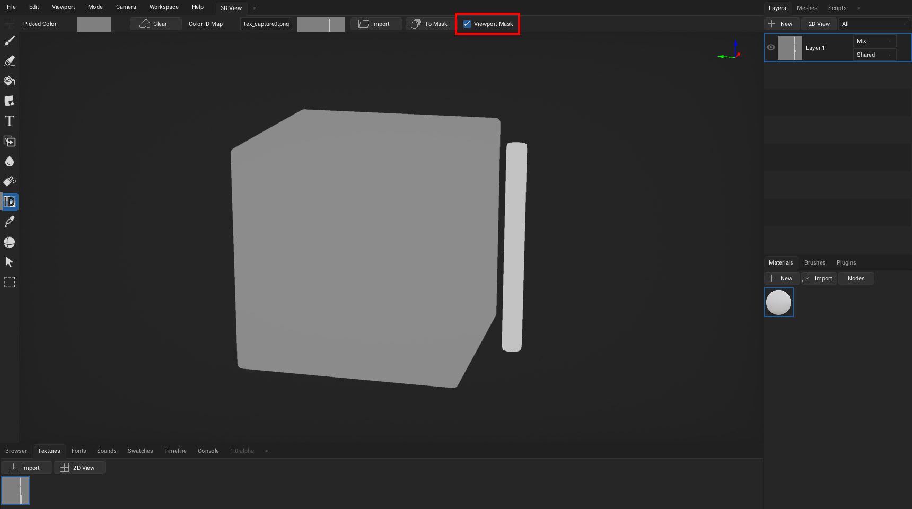912x509 pixels.
Task: Create a New layer in Layers panel
Action: pos(782,24)
